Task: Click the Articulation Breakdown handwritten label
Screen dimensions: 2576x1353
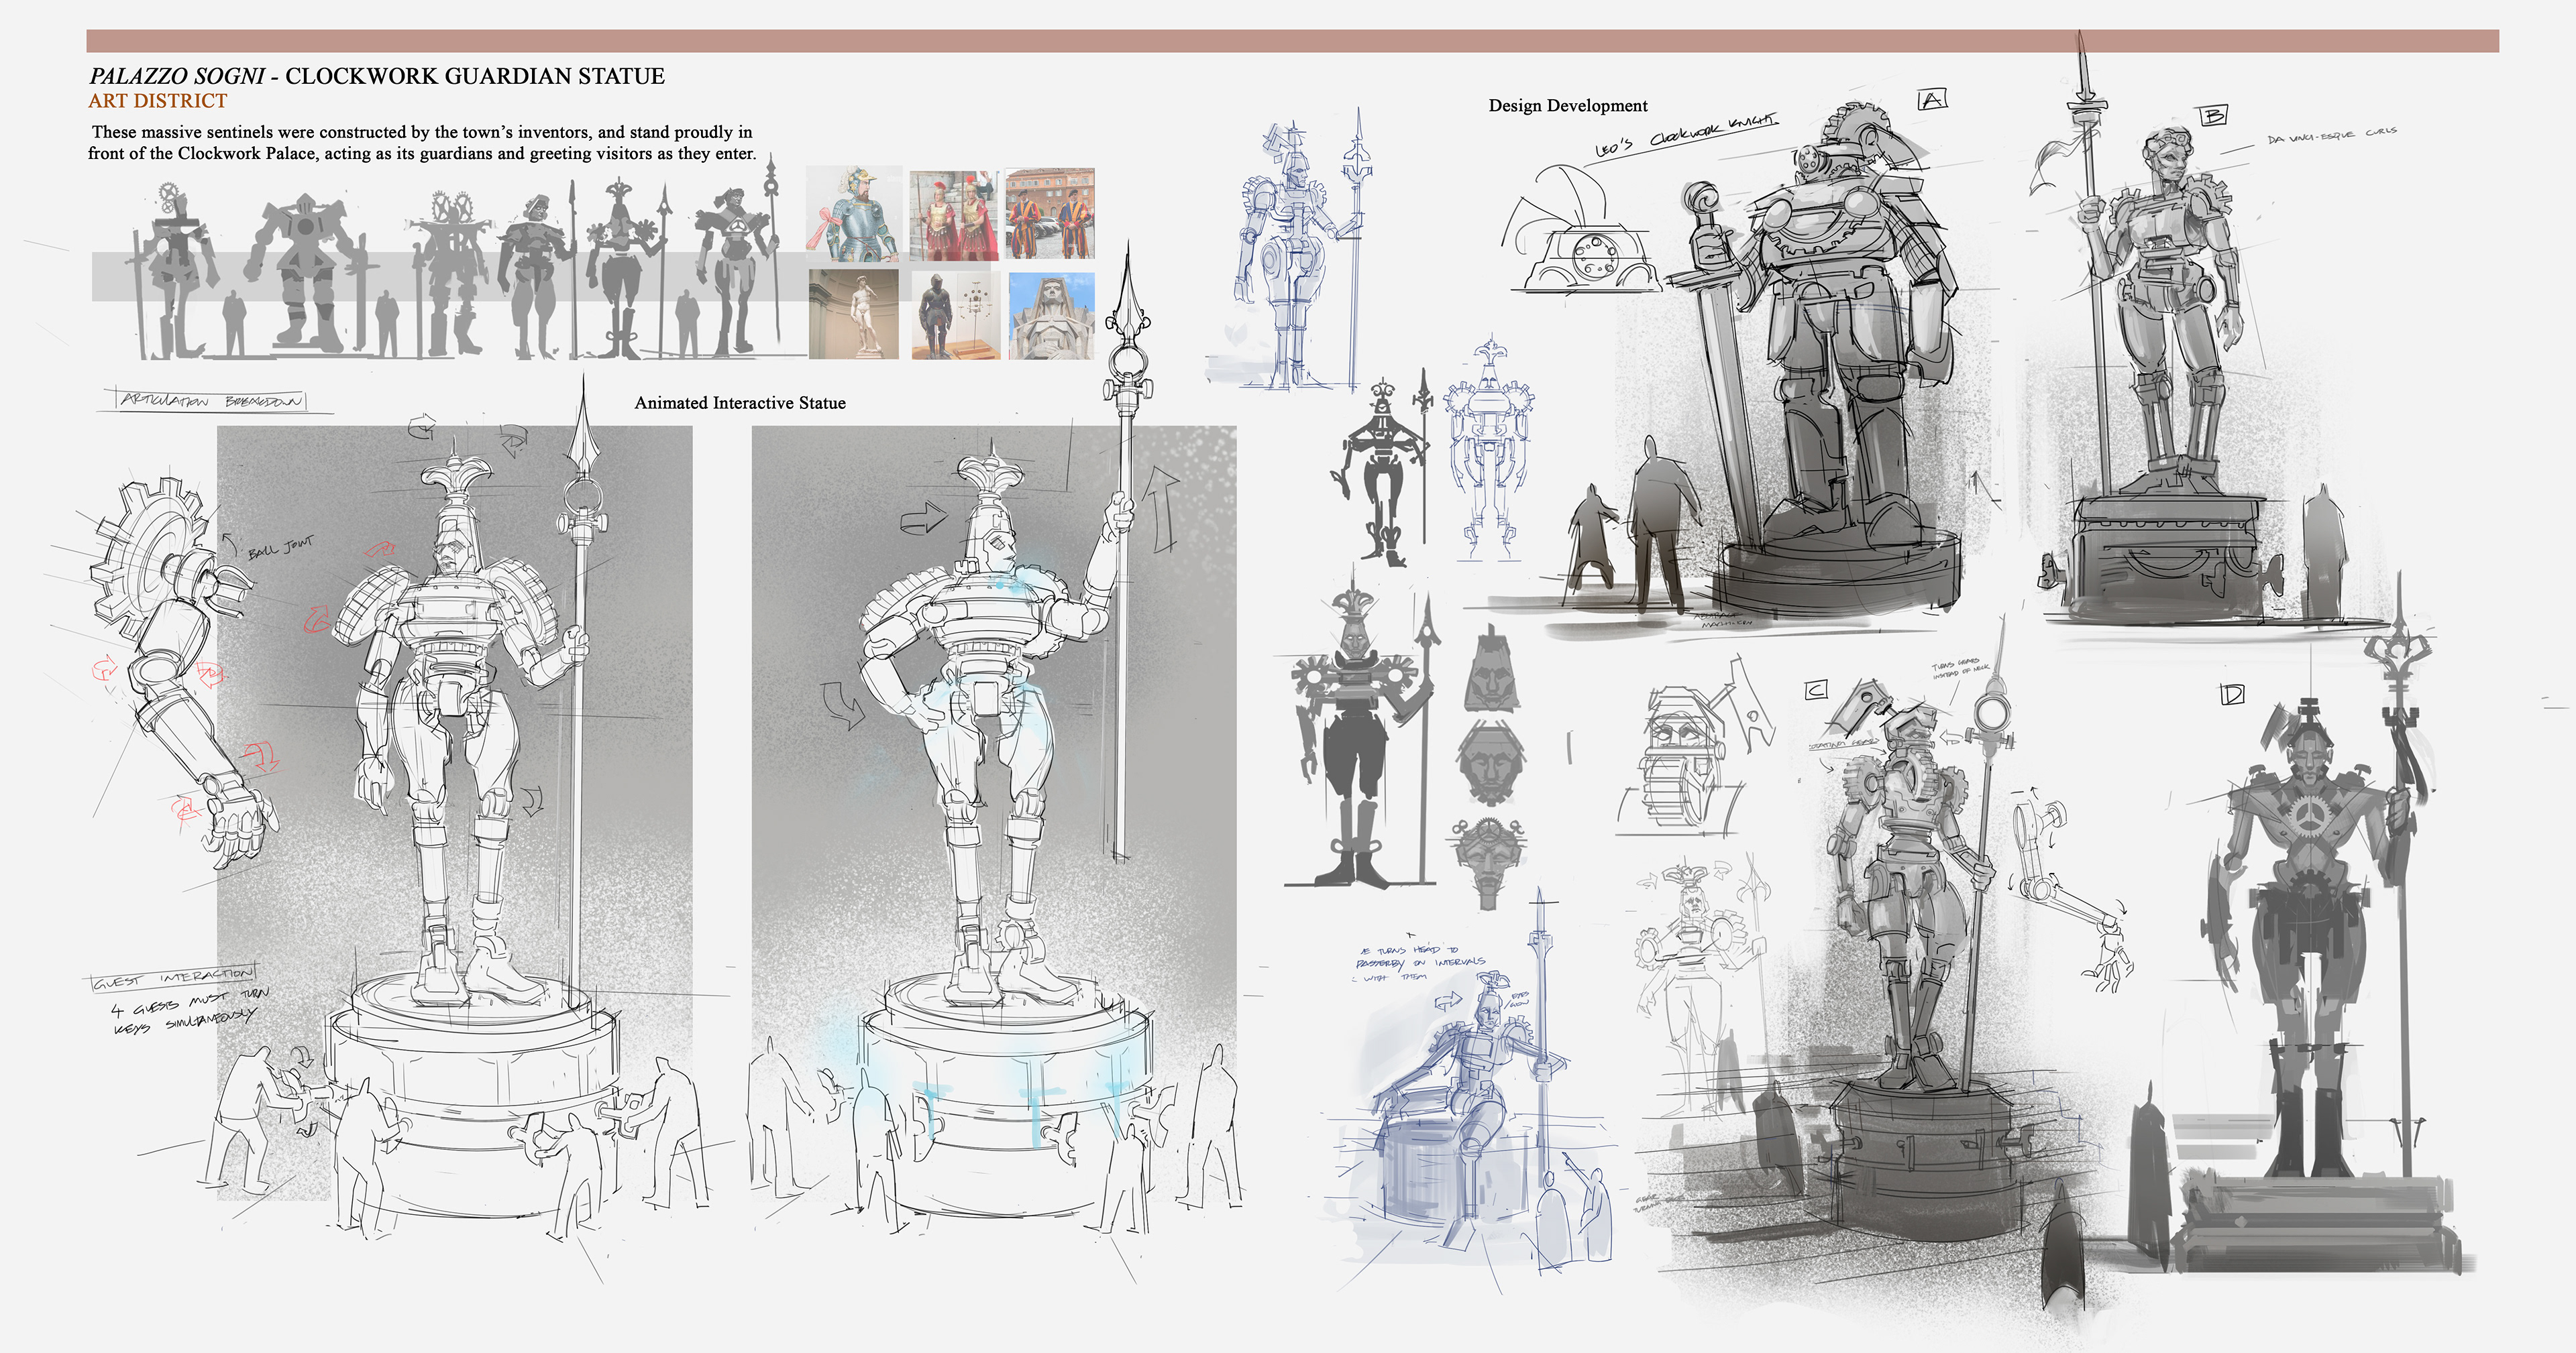Action: coord(210,401)
